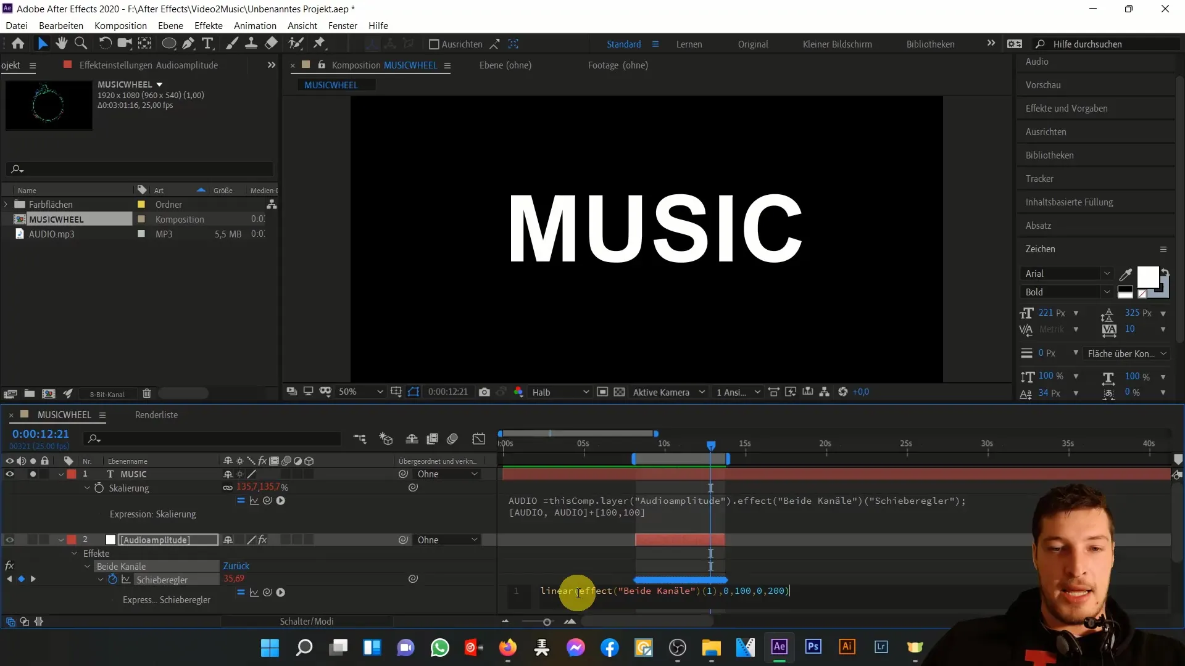Select the Selection arrow tool

tap(42, 44)
